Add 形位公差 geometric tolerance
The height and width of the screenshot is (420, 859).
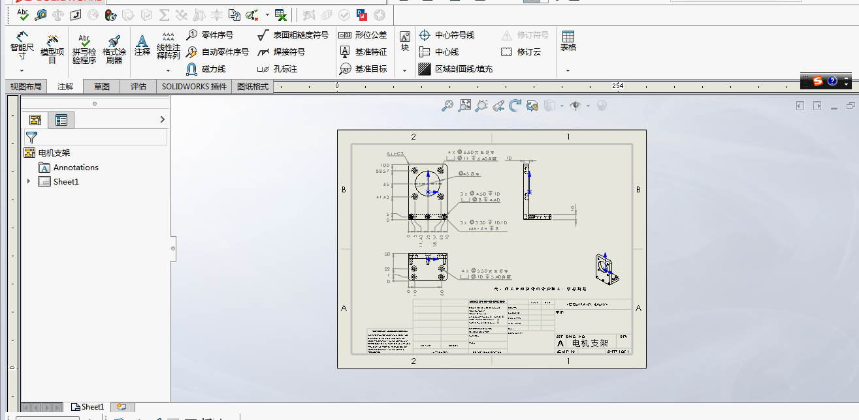pos(363,35)
